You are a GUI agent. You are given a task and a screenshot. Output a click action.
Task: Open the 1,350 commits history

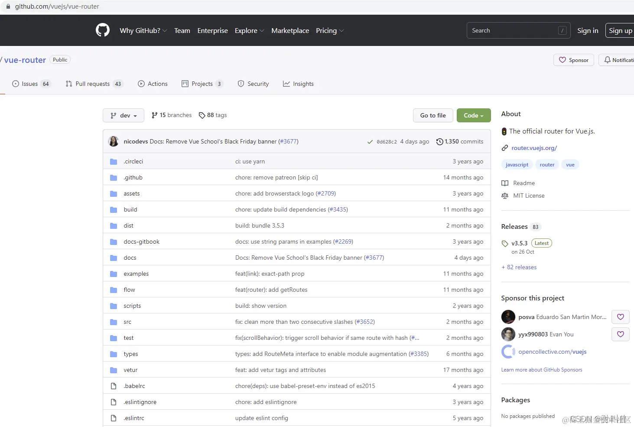click(x=460, y=141)
